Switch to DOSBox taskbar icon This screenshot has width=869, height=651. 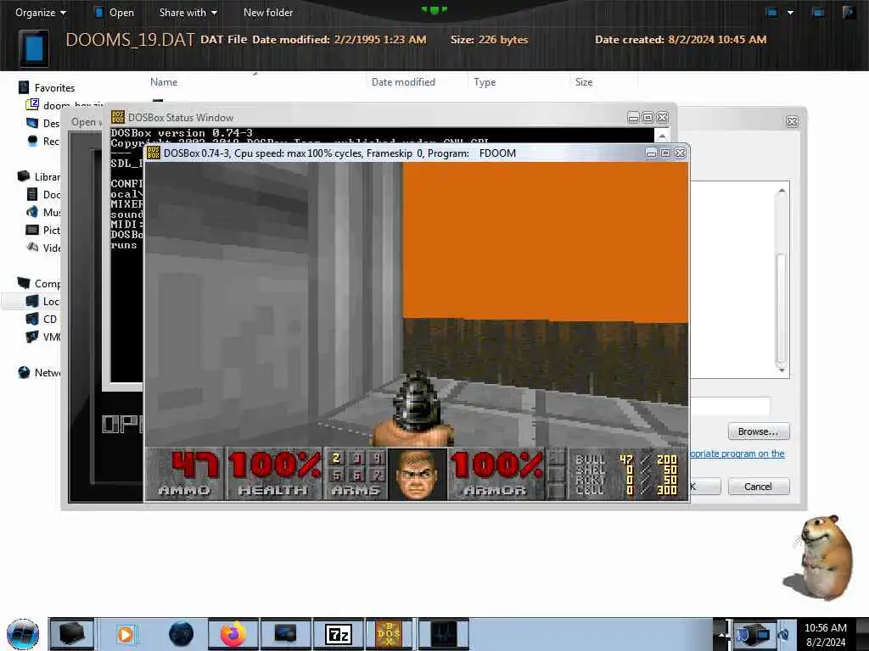click(x=389, y=634)
